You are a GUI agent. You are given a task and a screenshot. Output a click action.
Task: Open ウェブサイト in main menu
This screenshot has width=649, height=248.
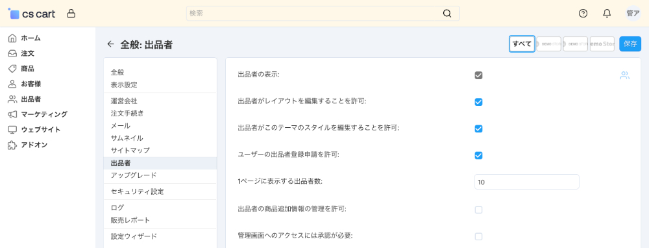[41, 130]
